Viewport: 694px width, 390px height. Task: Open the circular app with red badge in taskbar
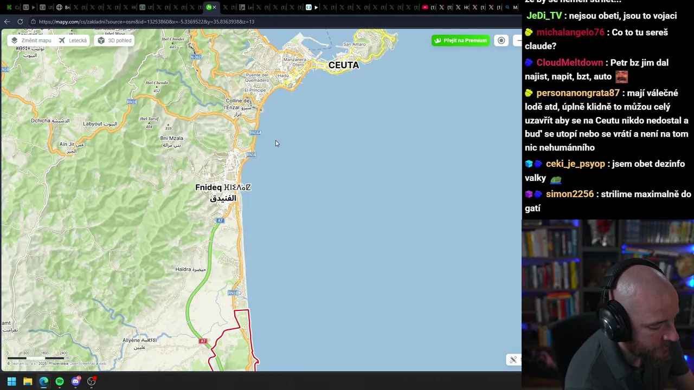(x=92, y=381)
